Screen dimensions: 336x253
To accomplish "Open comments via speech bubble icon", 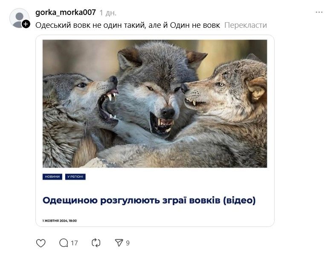I will [x=64, y=243].
